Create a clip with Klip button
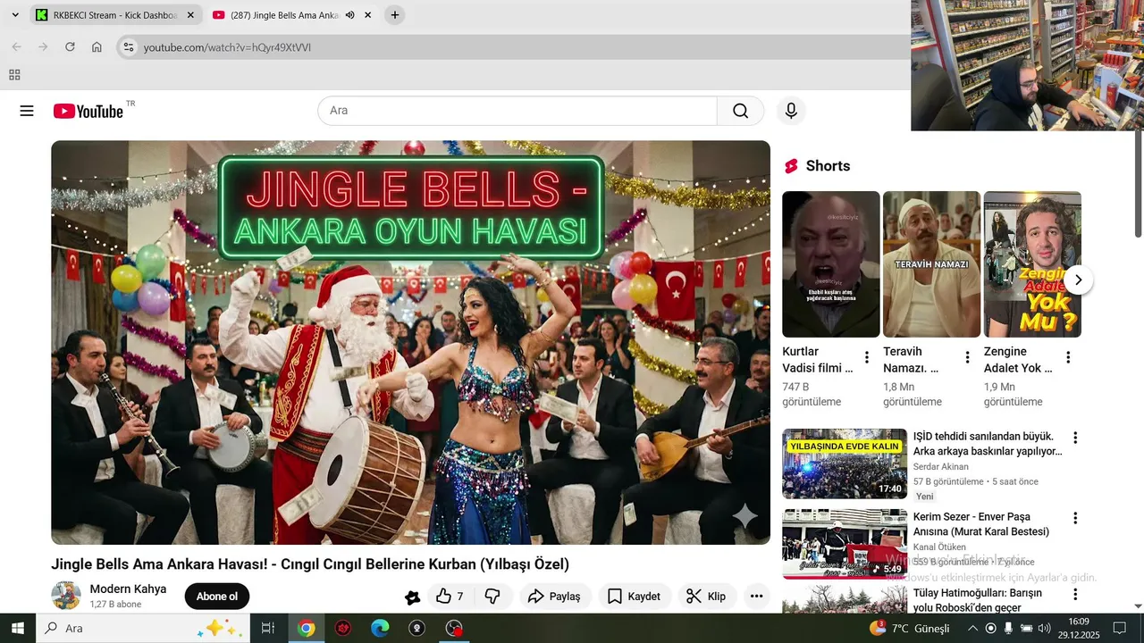Screen dimensions: 1144x643 coord(706,597)
